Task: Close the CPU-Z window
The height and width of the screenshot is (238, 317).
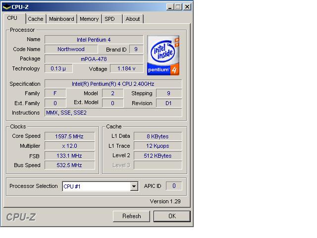Action: (187, 7)
